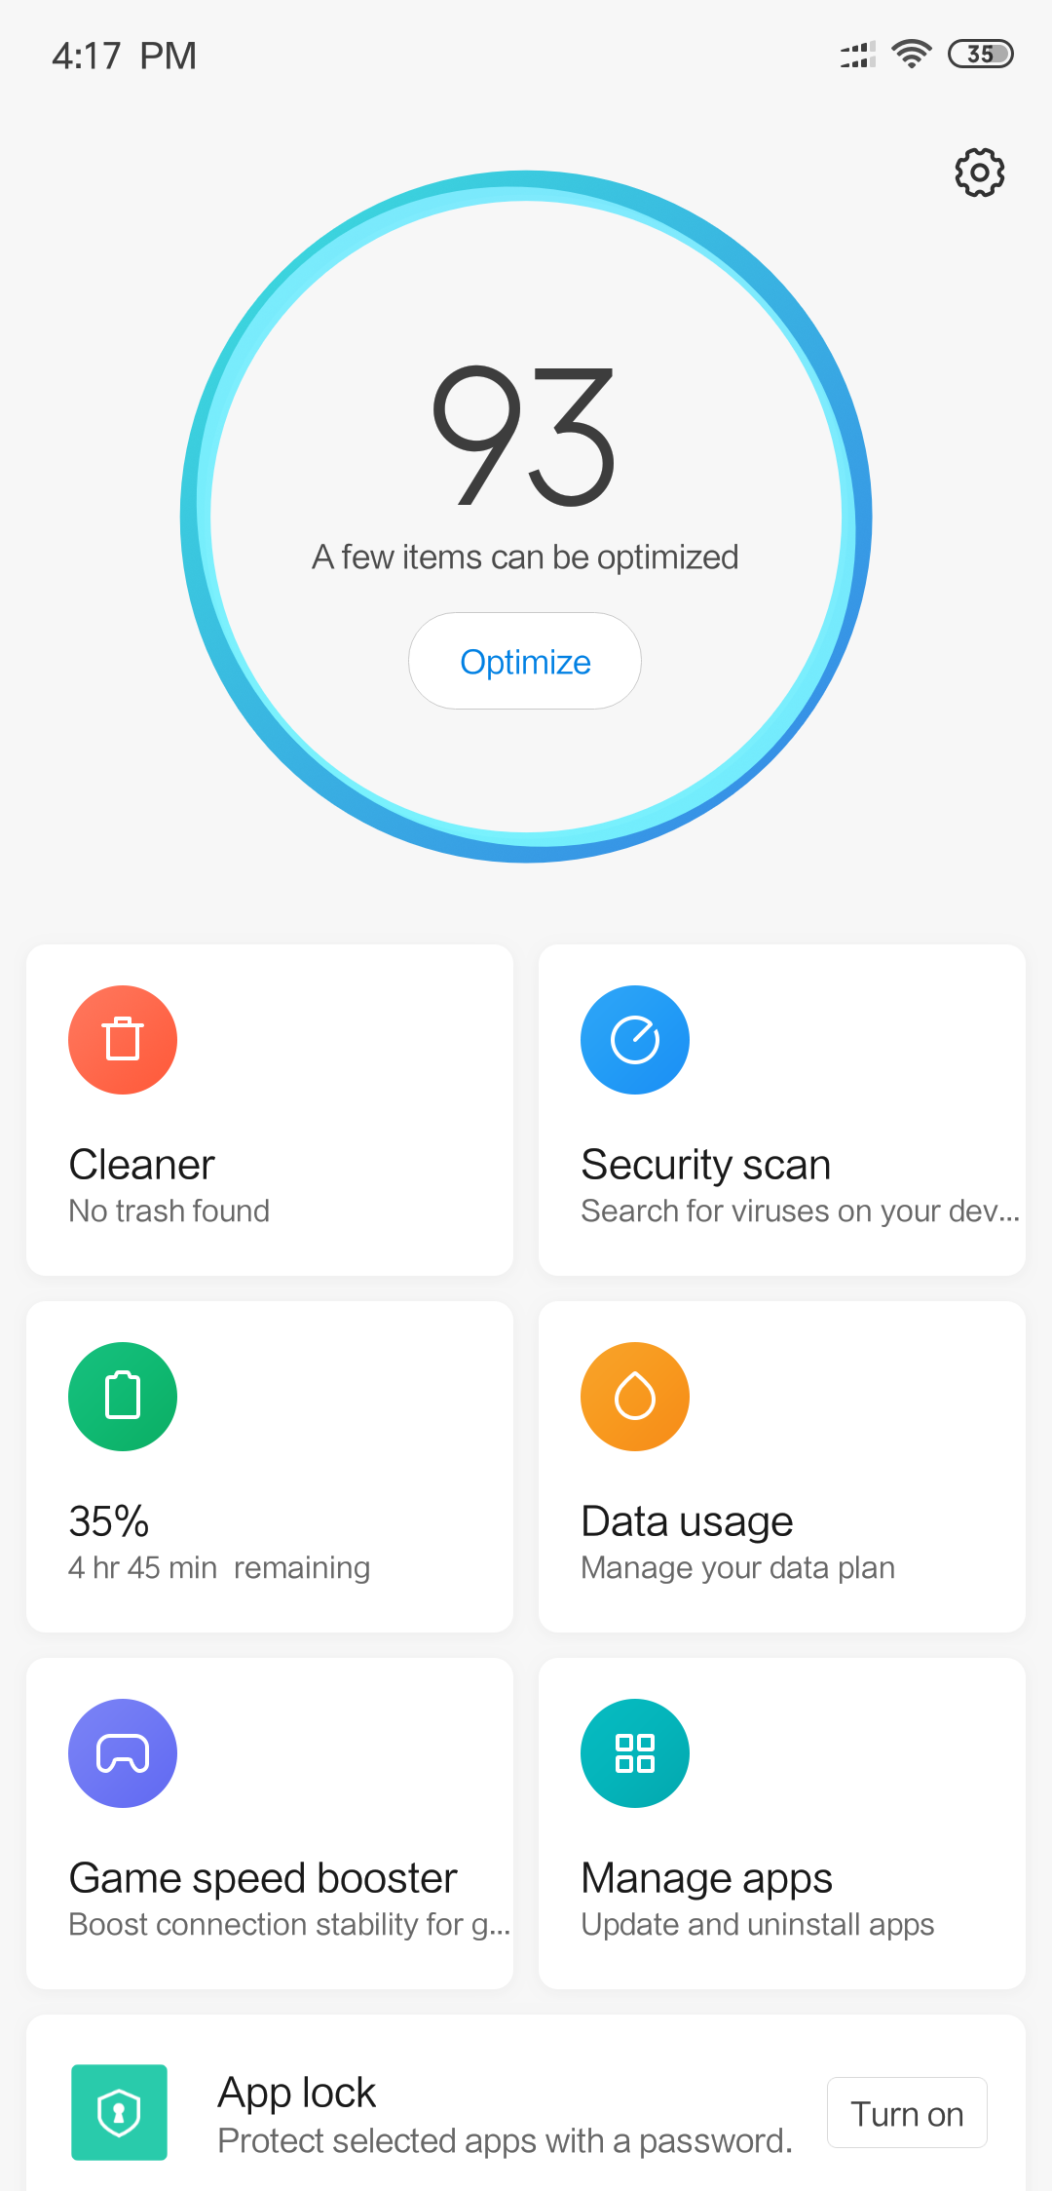The height and width of the screenshot is (2191, 1052).
Task: Tap the teal Manage apps grid icon
Action: (635, 1753)
